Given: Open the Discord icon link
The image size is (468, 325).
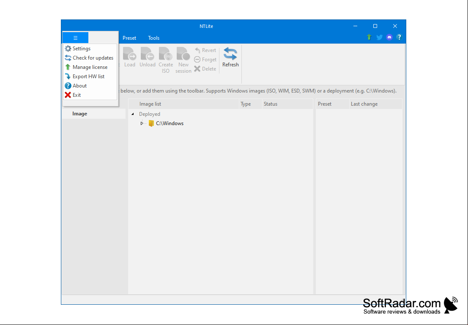Looking at the screenshot, I should tap(389, 37).
